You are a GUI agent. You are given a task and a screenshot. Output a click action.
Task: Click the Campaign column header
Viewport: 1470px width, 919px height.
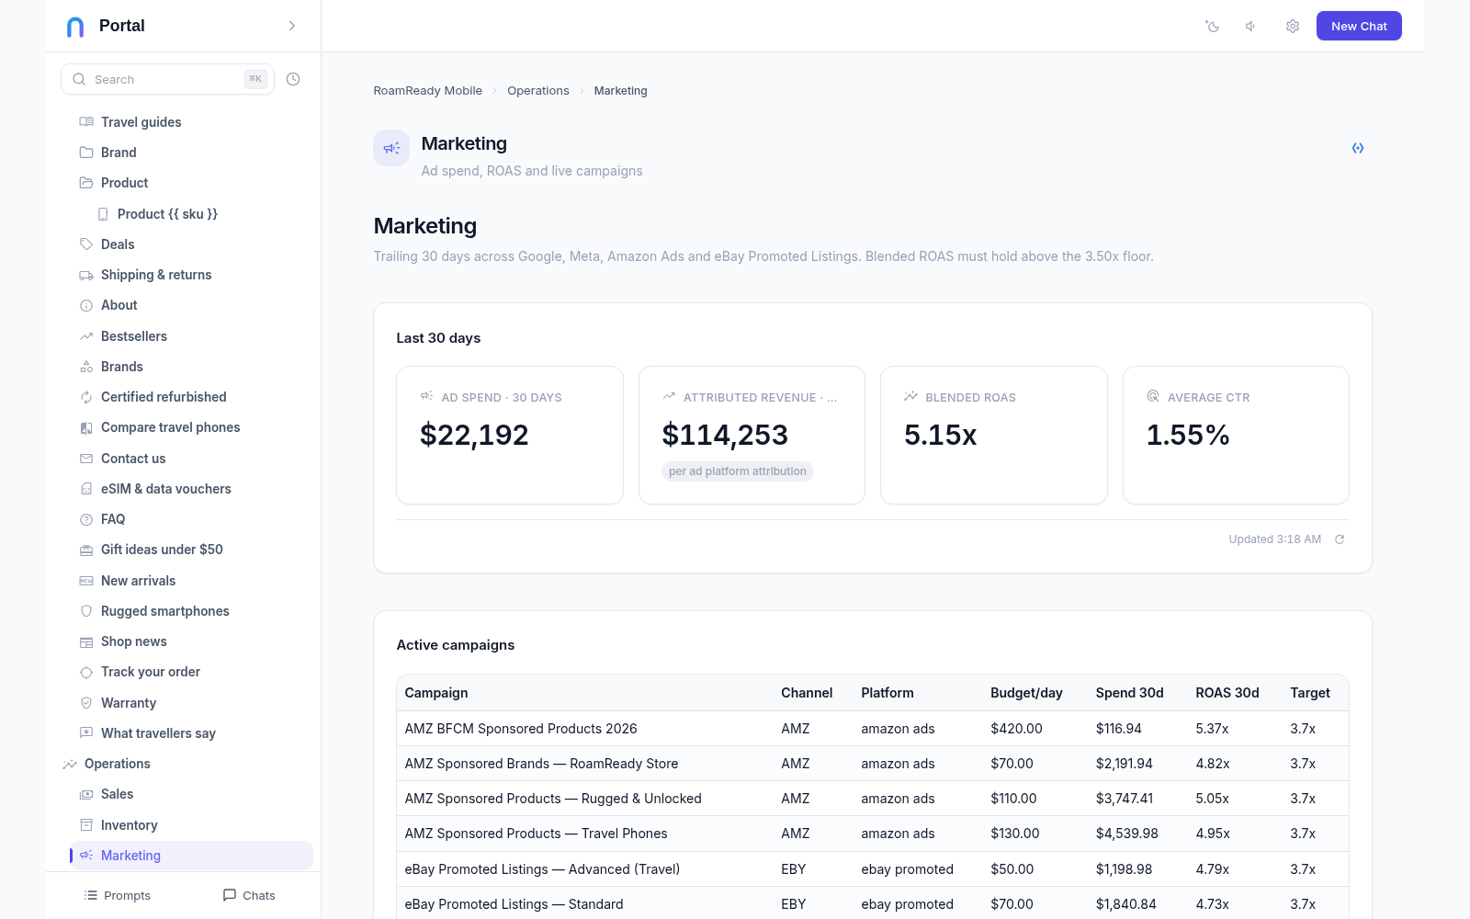click(x=436, y=693)
